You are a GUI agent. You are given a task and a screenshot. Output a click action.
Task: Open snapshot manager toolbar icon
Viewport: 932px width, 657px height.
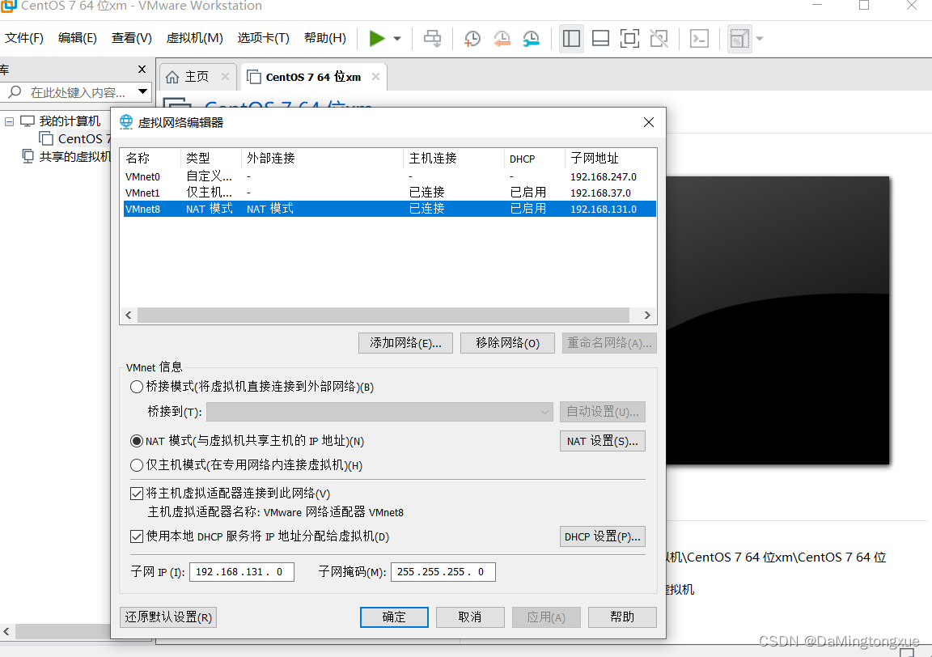[x=531, y=39]
